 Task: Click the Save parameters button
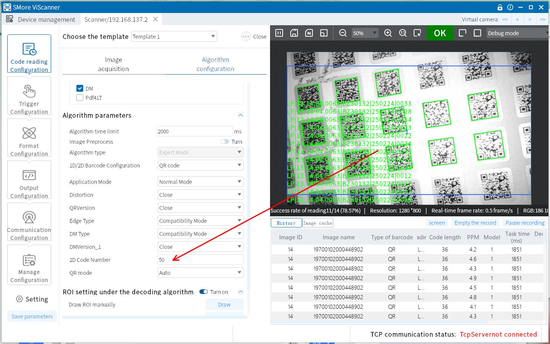click(32, 316)
